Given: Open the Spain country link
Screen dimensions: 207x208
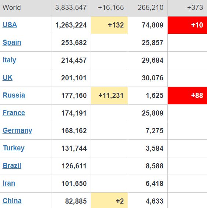Looking at the screenshot, I should (12, 43).
